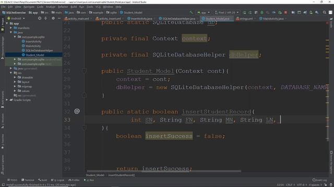Open the Profiler tool window
Image resolution: width=334 pixels, height=187 pixels.
click(x=74, y=180)
